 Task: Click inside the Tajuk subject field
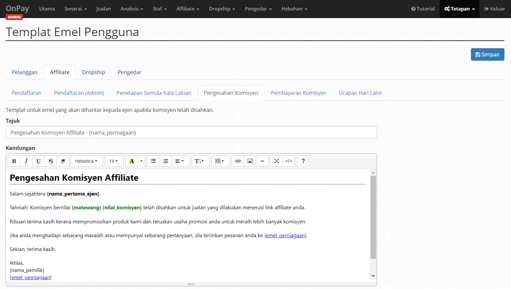click(x=191, y=133)
